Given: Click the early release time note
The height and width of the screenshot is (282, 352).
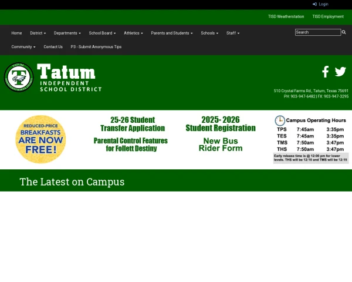Looking at the screenshot, I should [311, 158].
